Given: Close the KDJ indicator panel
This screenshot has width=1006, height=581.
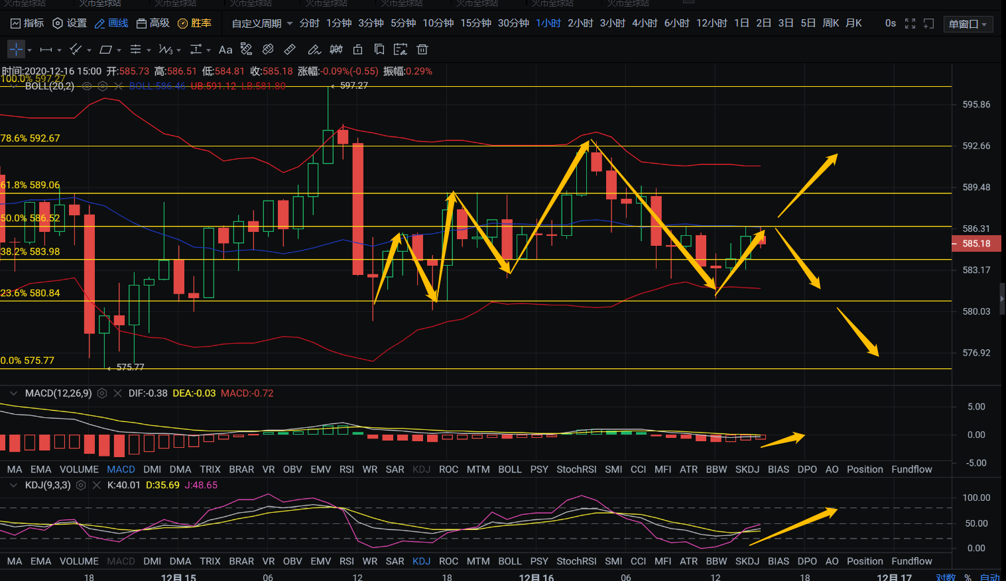Looking at the screenshot, I should click(97, 486).
